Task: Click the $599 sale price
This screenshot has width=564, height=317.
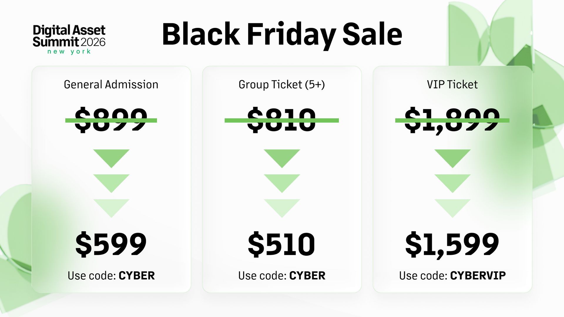Action: coord(111,244)
